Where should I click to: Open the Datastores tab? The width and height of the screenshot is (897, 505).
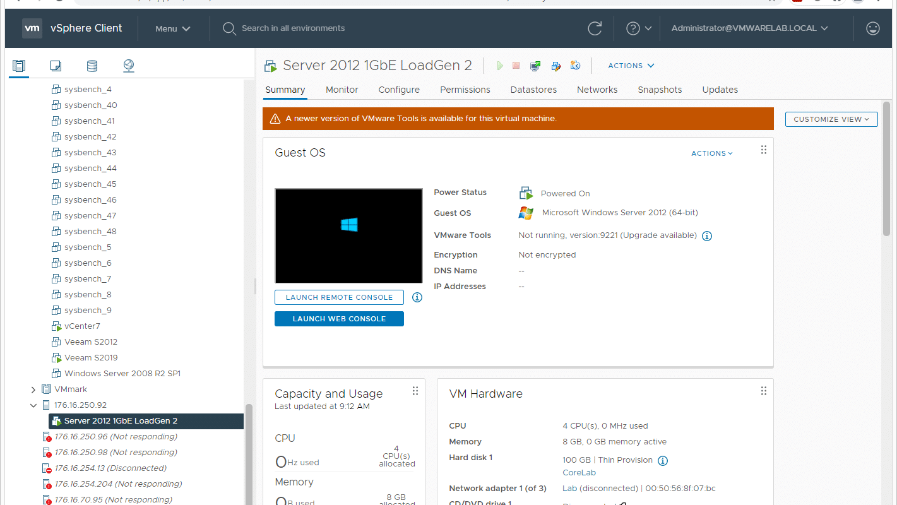click(x=533, y=90)
